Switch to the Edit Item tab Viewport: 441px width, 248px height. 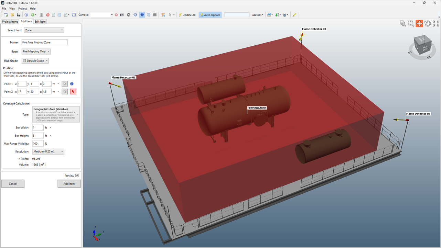coord(40,21)
